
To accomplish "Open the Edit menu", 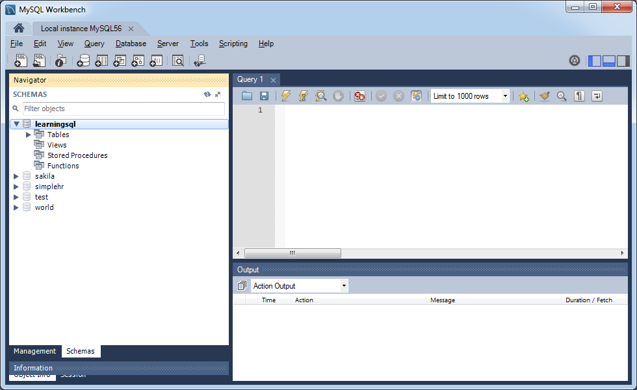I will pos(40,44).
